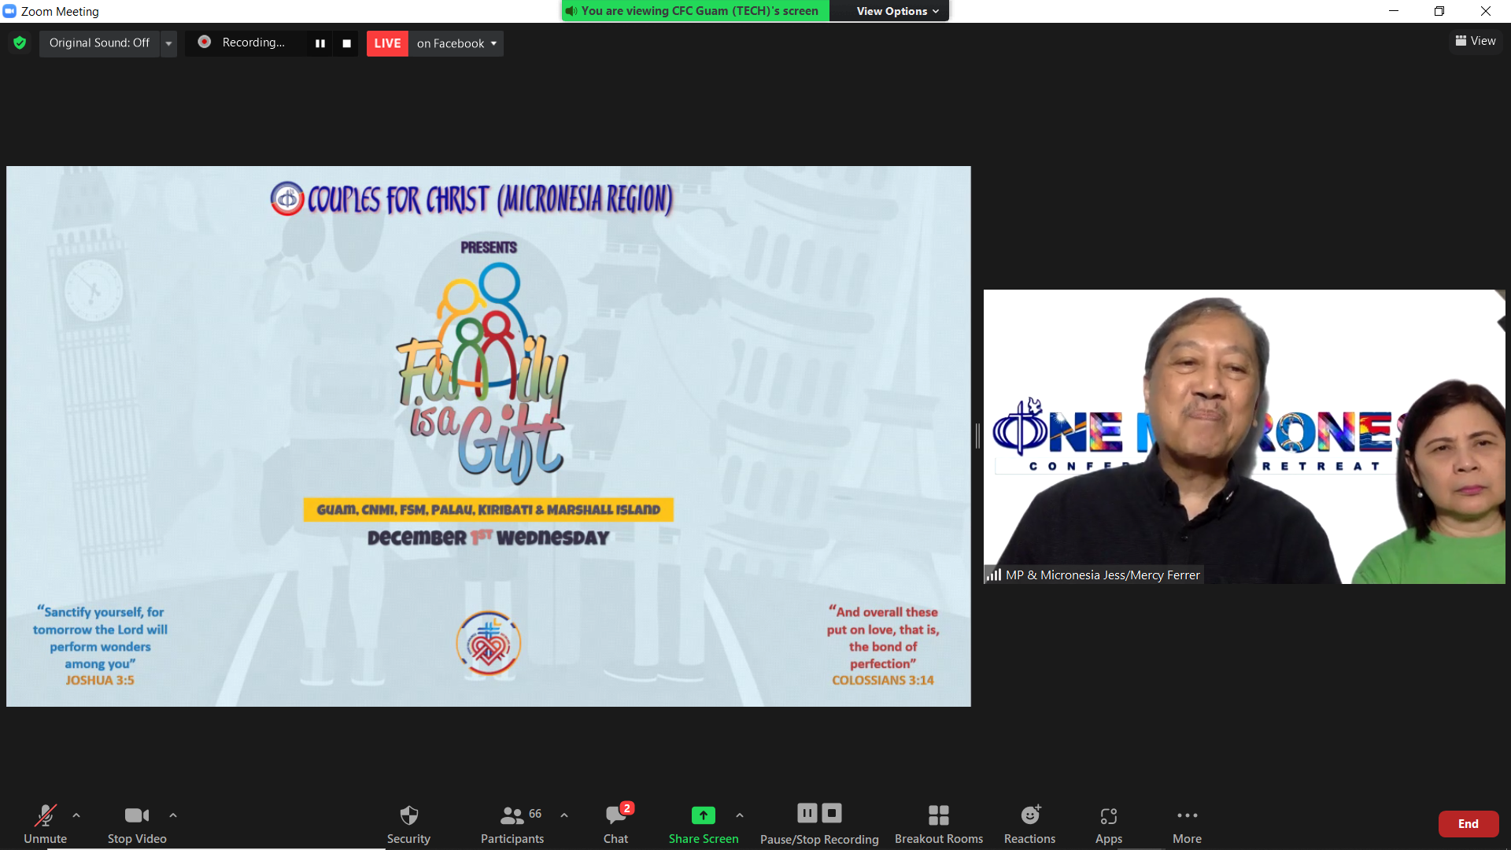1511x850 pixels.
Task: Click the Zoom Meeting title bar icon
Action: pyautogui.click(x=9, y=11)
